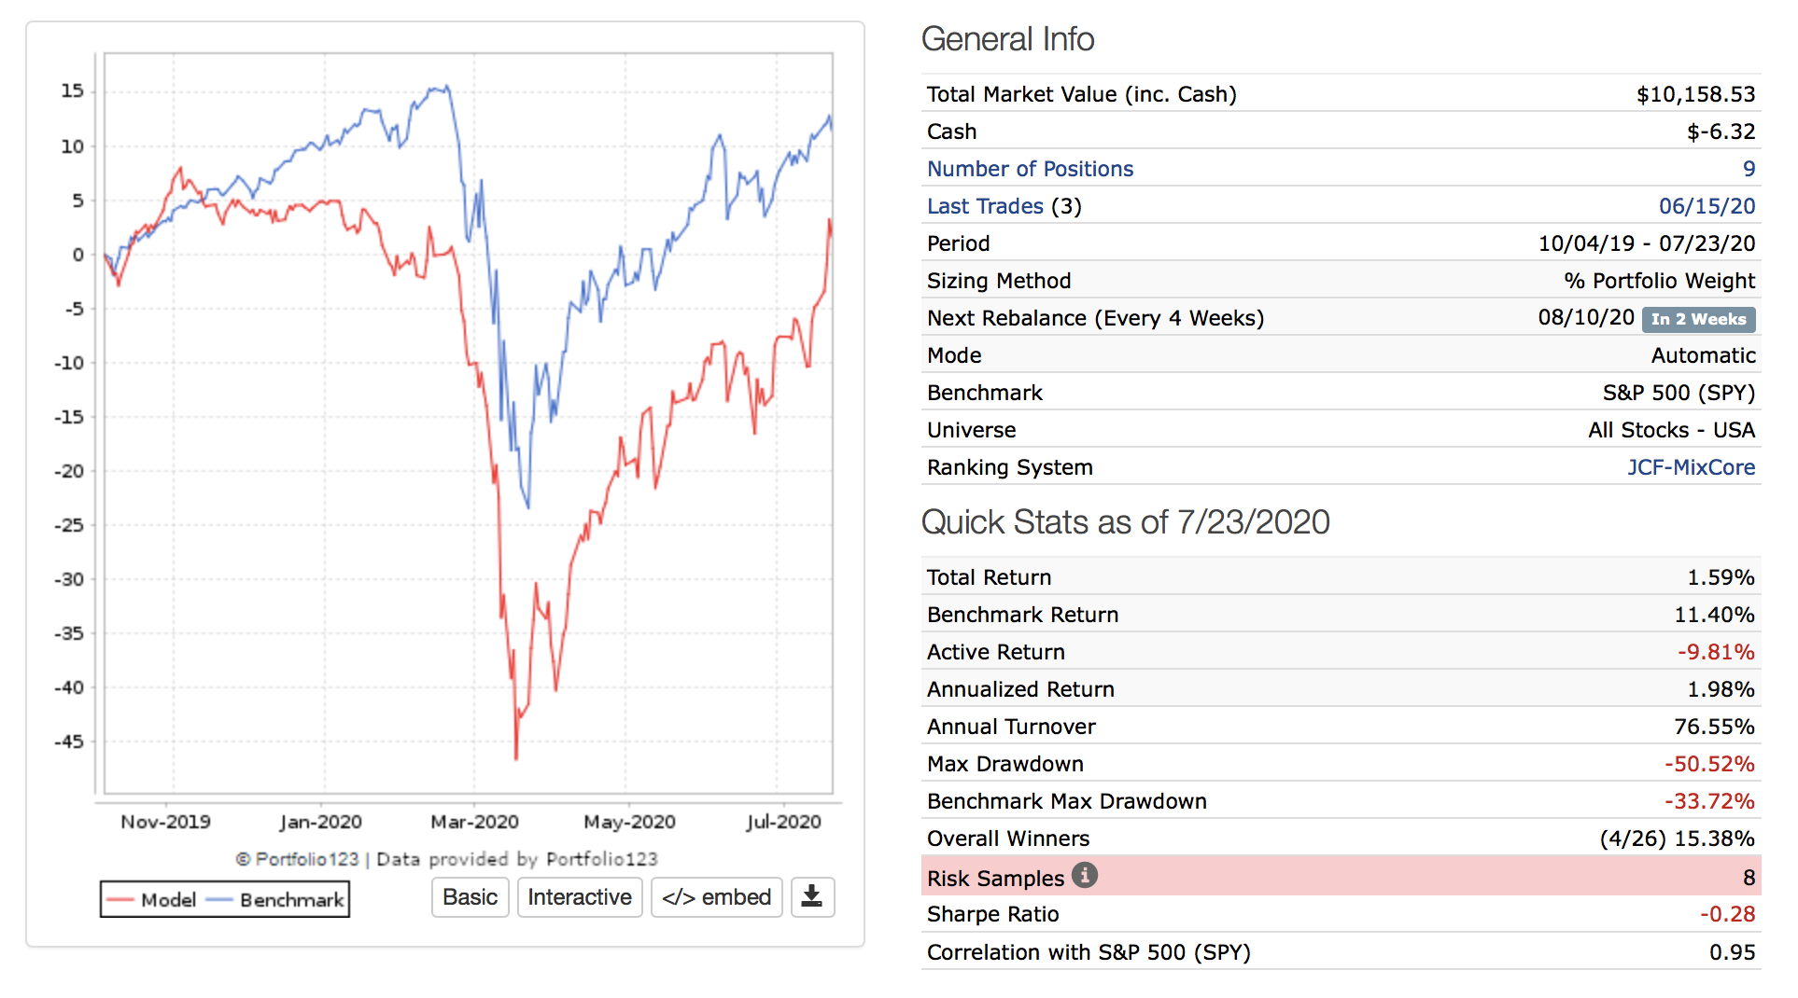Image resolution: width=1798 pixels, height=998 pixels.
Task: Click the Benchmark legend label
Action: tap(291, 900)
